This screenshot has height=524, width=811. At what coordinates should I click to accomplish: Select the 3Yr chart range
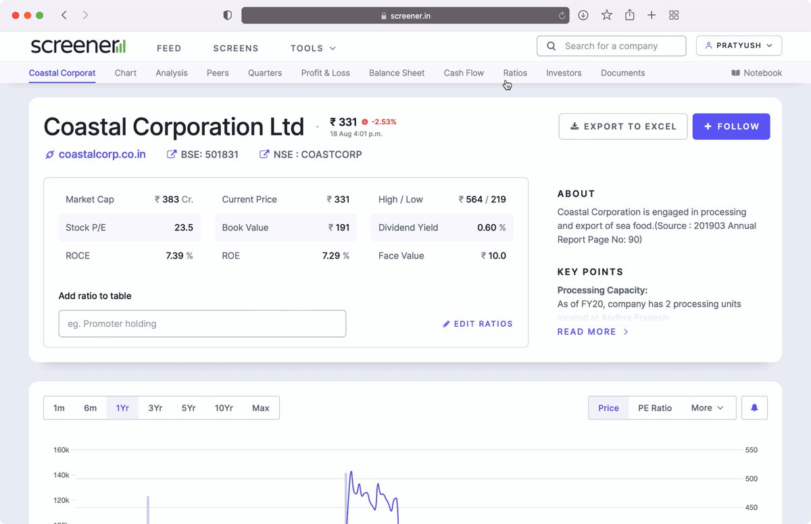pos(155,408)
